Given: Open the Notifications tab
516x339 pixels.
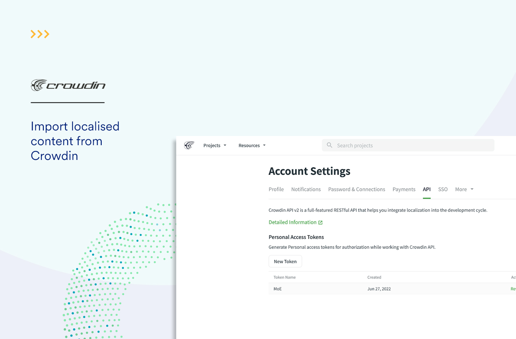Looking at the screenshot, I should point(306,189).
